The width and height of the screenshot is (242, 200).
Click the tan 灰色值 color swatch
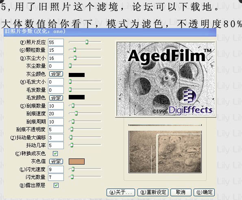(76, 161)
